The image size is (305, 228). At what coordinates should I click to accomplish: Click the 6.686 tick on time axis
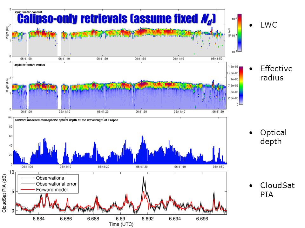(66, 219)
